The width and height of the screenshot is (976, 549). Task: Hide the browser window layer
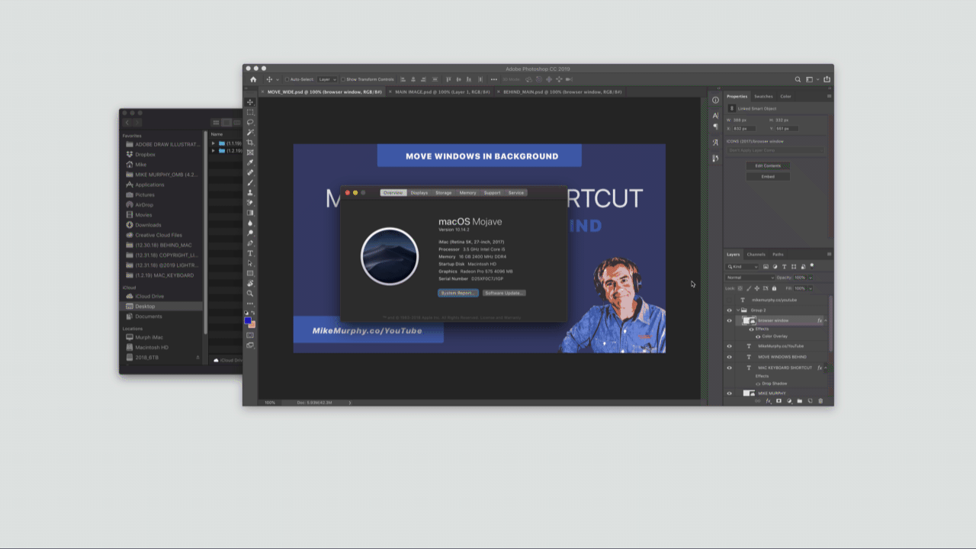point(729,321)
